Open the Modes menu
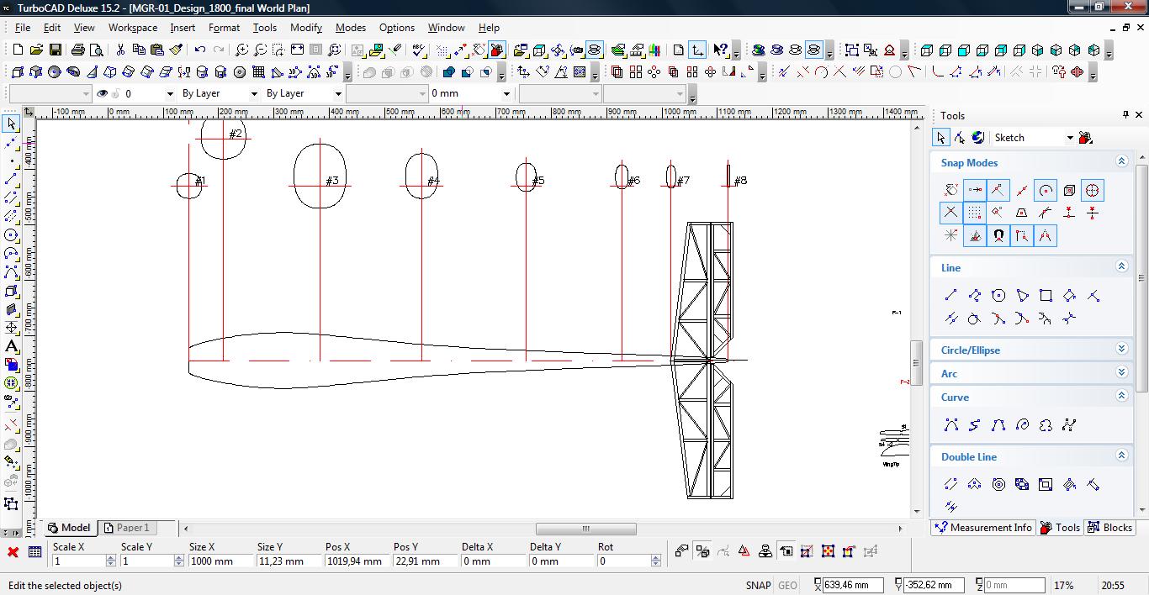 click(350, 28)
